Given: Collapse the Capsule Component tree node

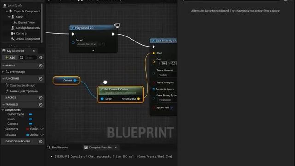Looking at the screenshot, I should [x=7, y=11].
